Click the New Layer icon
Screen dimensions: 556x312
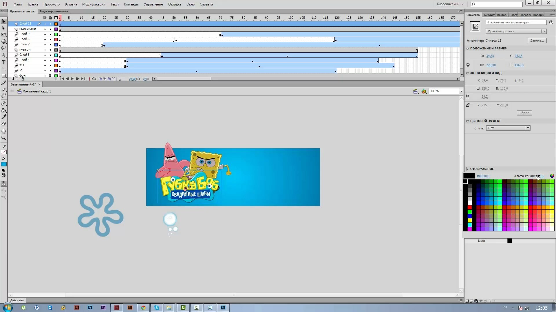point(12,79)
